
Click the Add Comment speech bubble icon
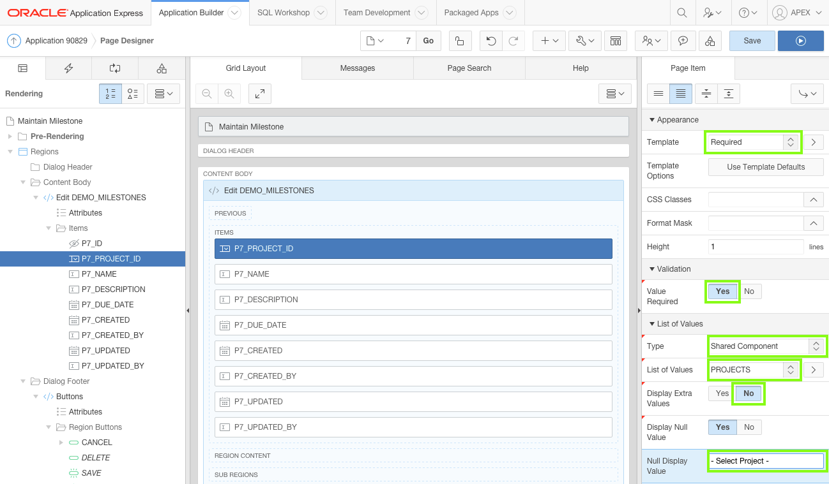tap(683, 41)
